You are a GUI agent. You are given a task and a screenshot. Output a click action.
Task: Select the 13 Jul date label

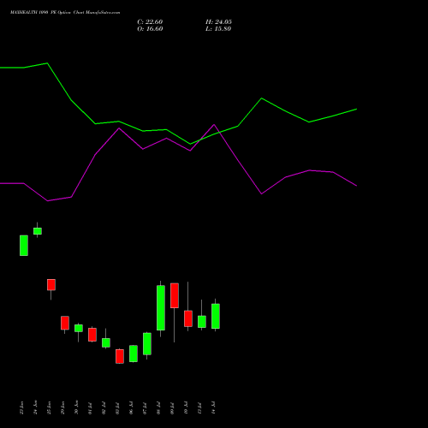pyautogui.click(x=200, y=407)
